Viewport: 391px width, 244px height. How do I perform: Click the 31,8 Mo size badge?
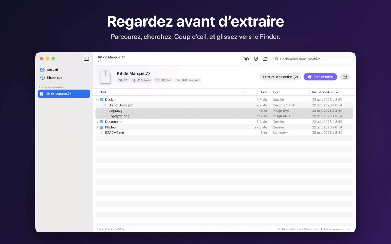(163, 80)
